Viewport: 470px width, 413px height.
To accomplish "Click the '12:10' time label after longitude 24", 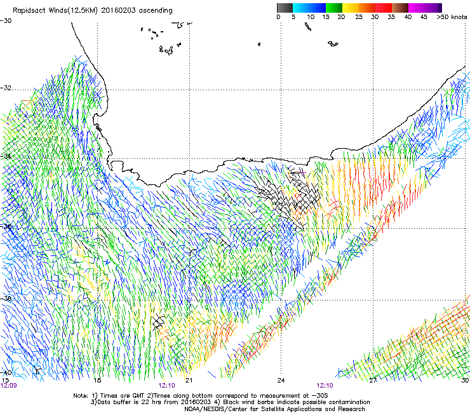I will (x=325, y=386).
